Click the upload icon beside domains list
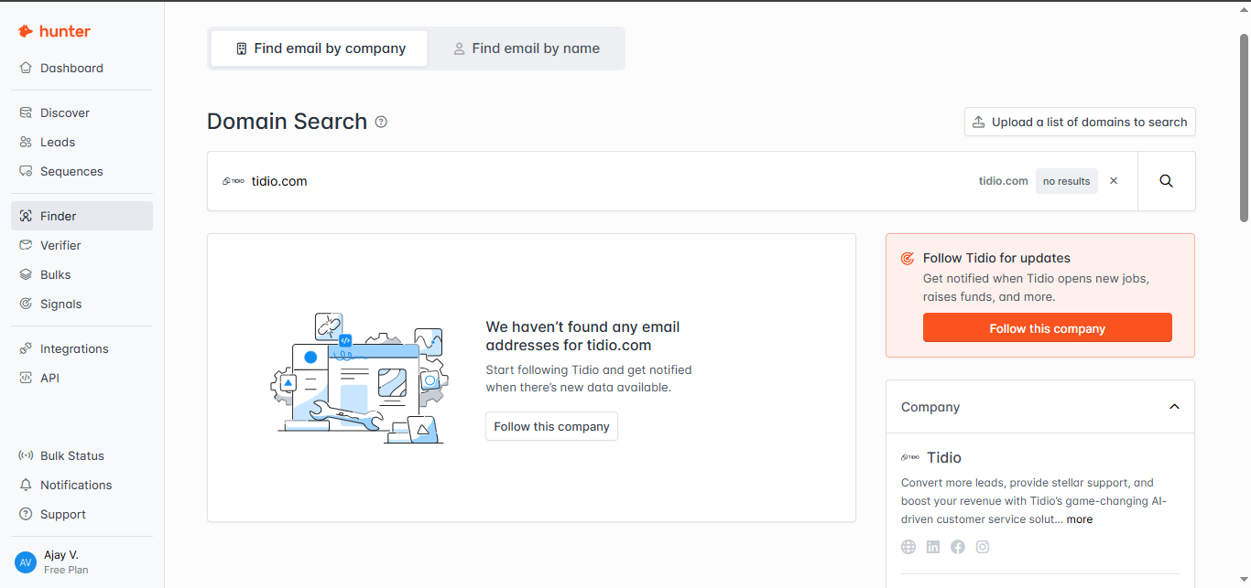 (979, 122)
